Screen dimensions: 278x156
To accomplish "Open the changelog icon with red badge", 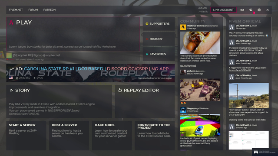I will coord(251,10).
